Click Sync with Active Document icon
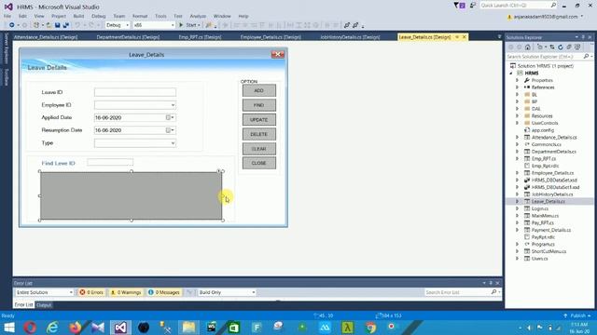597x335 pixels. click(552, 47)
